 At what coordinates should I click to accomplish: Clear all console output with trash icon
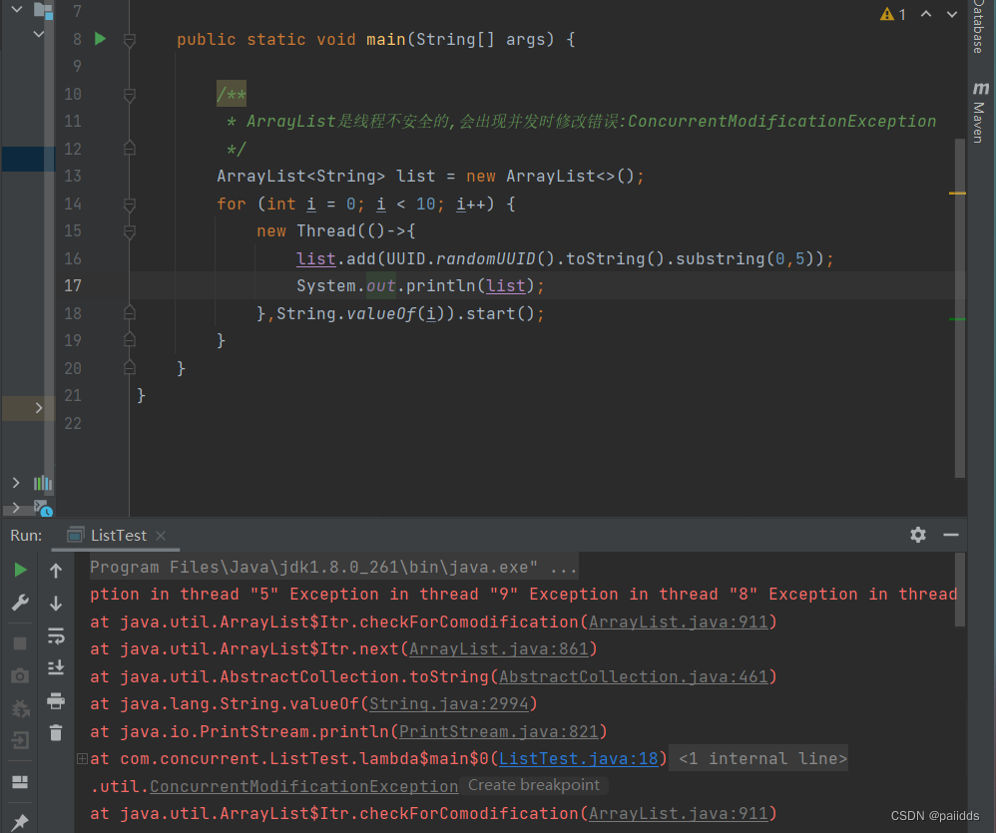point(56,733)
